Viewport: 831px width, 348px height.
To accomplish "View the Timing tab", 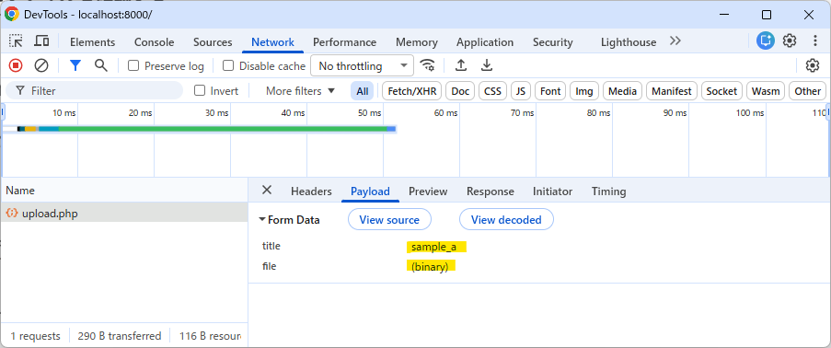I will tap(608, 191).
